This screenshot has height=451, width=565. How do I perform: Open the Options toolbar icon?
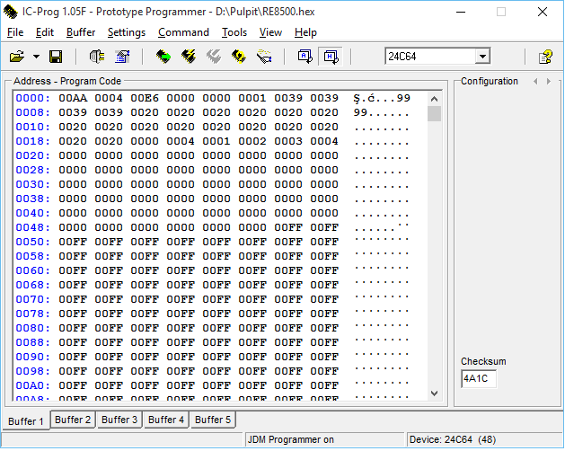tap(122, 57)
